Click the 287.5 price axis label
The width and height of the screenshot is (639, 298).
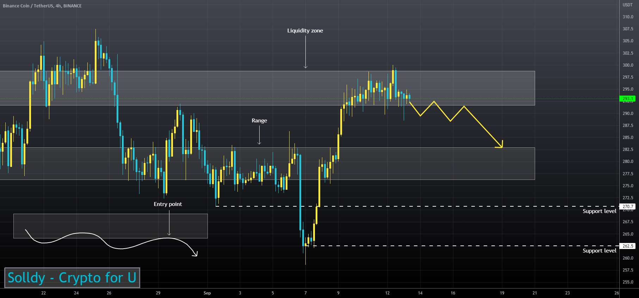pos(628,126)
